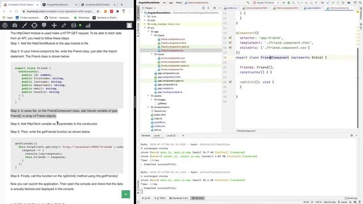363x204 pixels.
Task: Select friend.component.html in project tree
Action: pos(174,43)
